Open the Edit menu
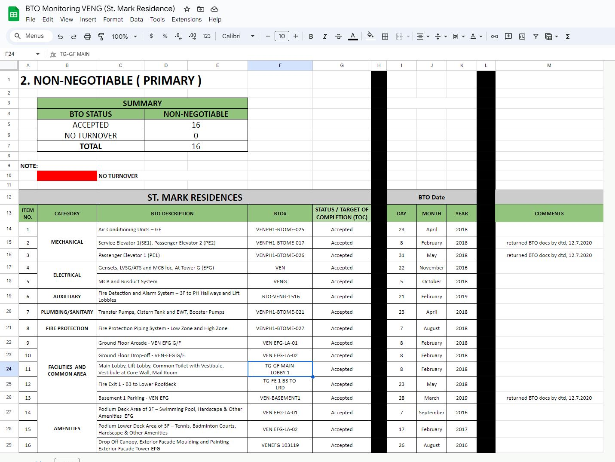Image resolution: width=615 pixels, height=462 pixels. pyautogui.click(x=48, y=19)
